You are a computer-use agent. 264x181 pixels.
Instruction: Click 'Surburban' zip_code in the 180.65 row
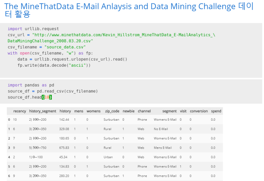pos(111,138)
